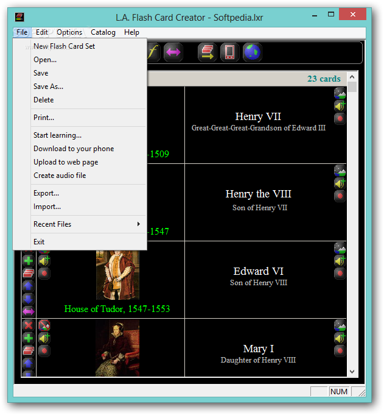Image resolution: width=384 pixels, height=415 pixels.
Task: Remove image from Mary I question side
Action: 44,325
